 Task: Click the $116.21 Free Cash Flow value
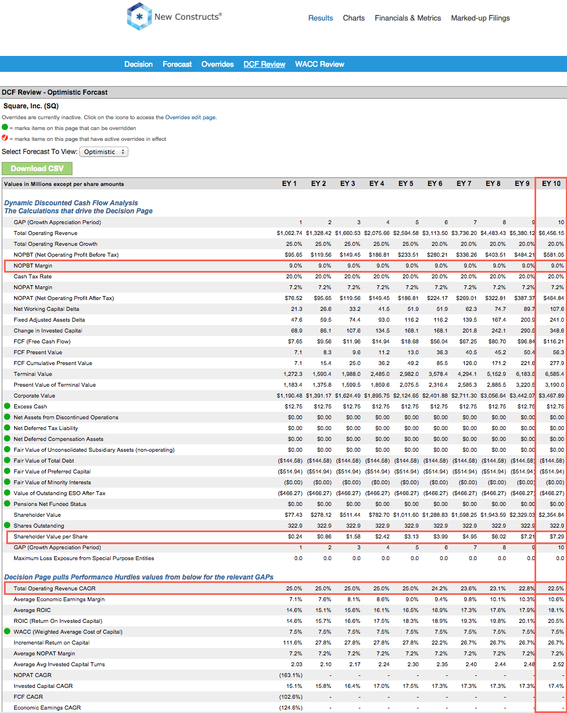554,341
